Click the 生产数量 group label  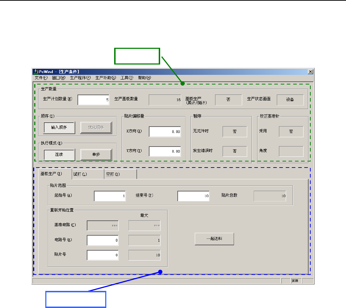(49, 89)
